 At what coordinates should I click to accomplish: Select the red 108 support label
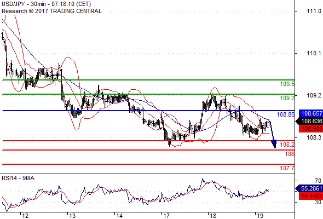[x=290, y=154]
